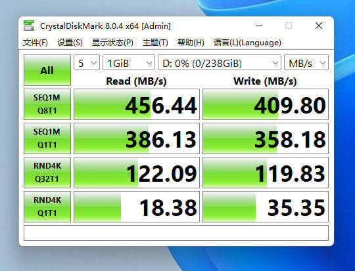Open the 文件(F) menu

pos(35,43)
